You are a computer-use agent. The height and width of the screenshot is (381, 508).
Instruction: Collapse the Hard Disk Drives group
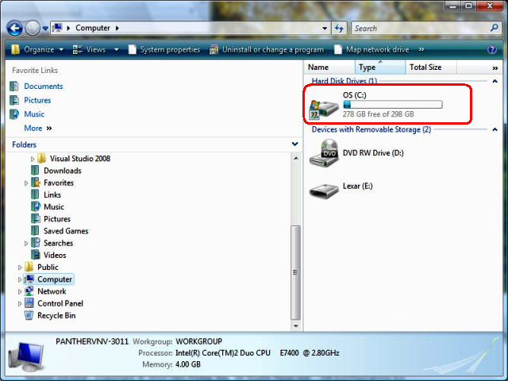point(495,81)
